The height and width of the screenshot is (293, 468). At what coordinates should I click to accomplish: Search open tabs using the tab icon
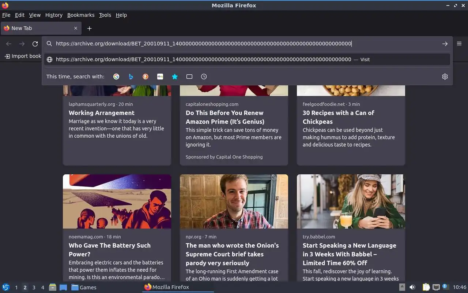[x=189, y=77]
